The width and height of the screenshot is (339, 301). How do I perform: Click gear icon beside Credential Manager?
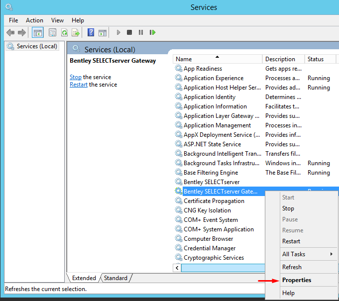pos(178,248)
